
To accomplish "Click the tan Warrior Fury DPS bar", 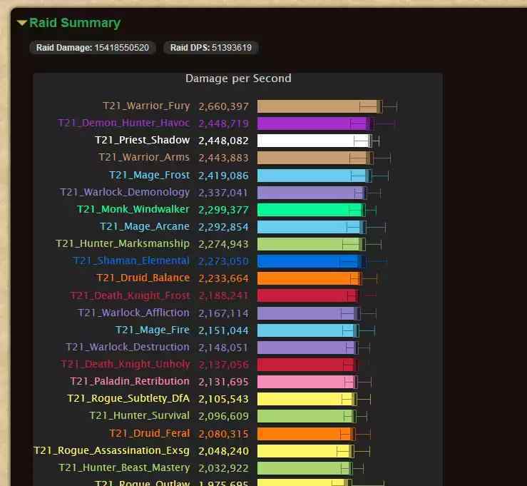I will [320, 106].
